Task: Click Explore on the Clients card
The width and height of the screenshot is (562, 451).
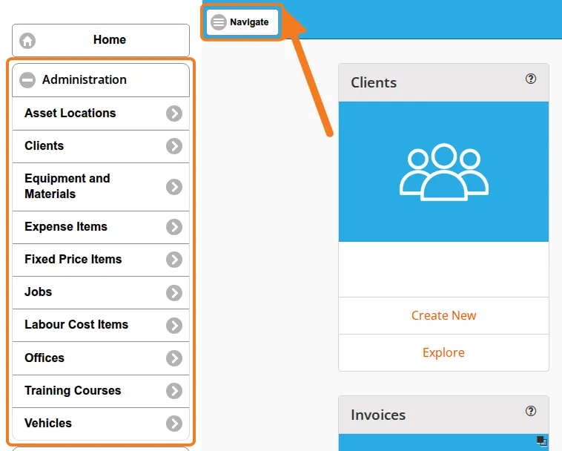Action: (x=443, y=353)
